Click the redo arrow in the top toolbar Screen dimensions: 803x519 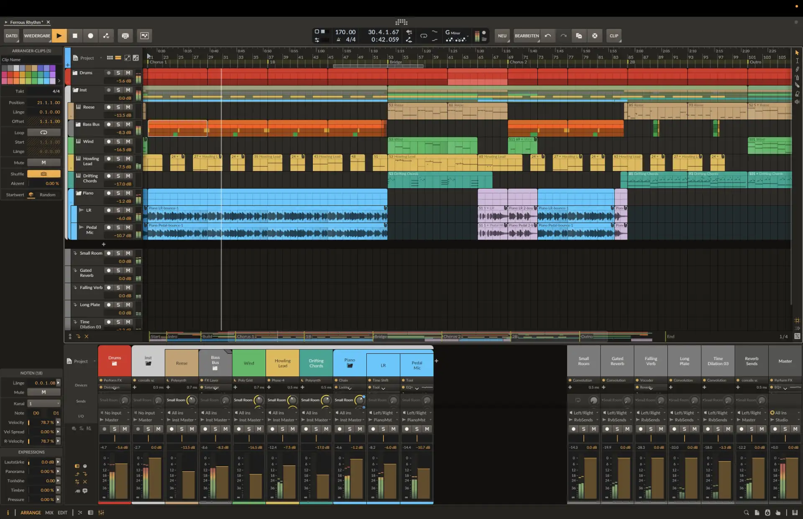pyautogui.click(x=563, y=36)
